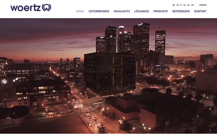Click the city skyline hero video
The height and width of the screenshot is (136, 217).
[109, 76]
